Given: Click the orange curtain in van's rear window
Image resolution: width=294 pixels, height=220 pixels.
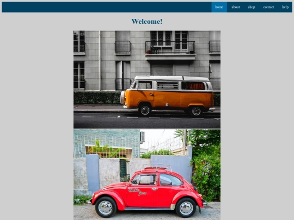Looking at the screenshot, I should coord(193,86).
